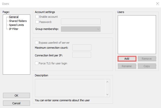The width and height of the screenshot is (161, 108).
Task: Close the Users dialog window
Action: [157, 3]
